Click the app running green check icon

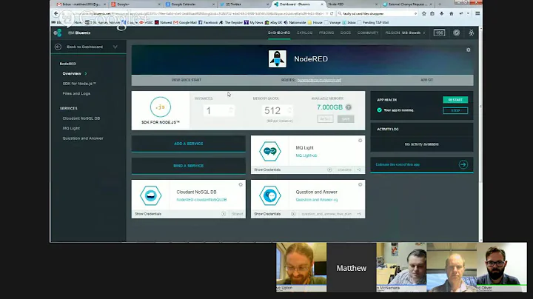[379, 110]
